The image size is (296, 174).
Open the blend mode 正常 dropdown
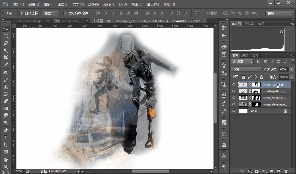point(246,69)
